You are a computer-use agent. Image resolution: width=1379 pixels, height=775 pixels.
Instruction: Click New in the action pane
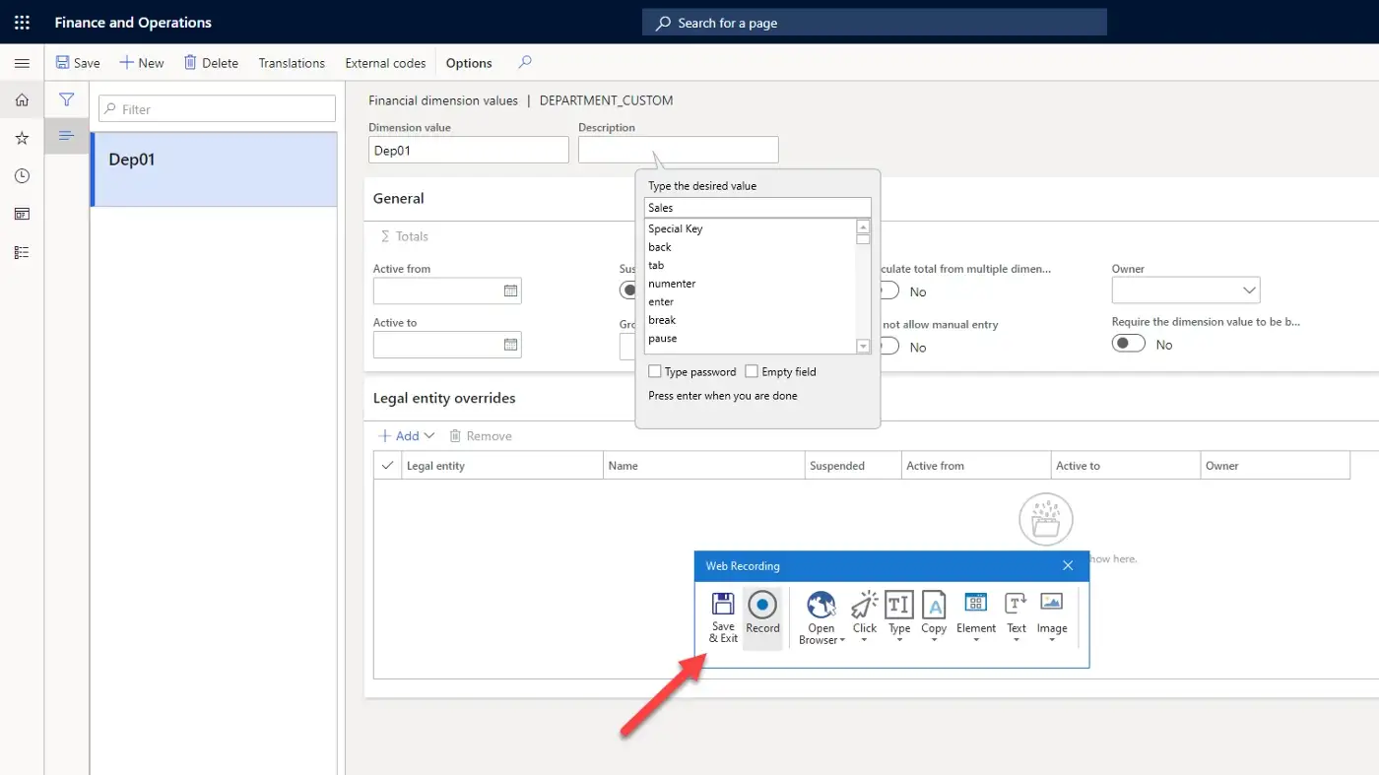142,63
